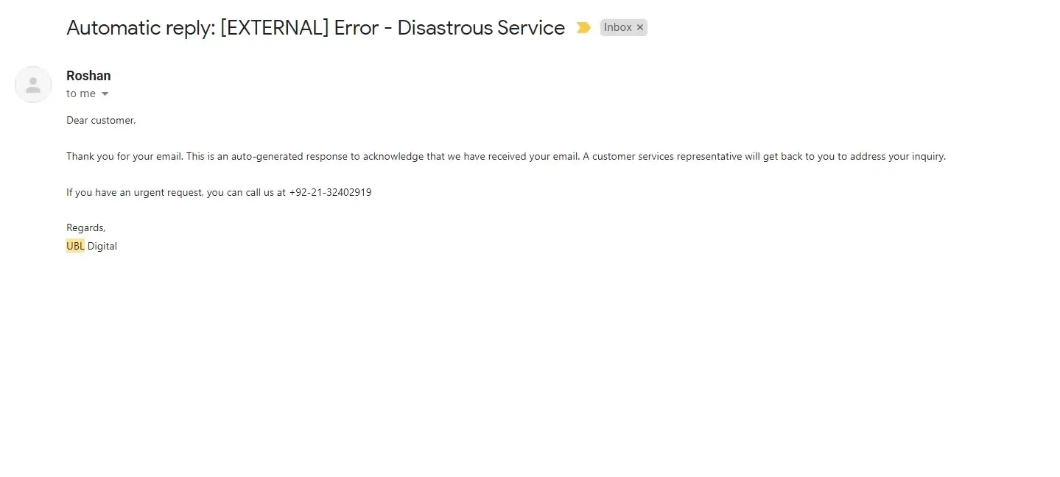Click the word "Digital" in the signature
This screenshot has width=1060, height=477.
(x=102, y=246)
